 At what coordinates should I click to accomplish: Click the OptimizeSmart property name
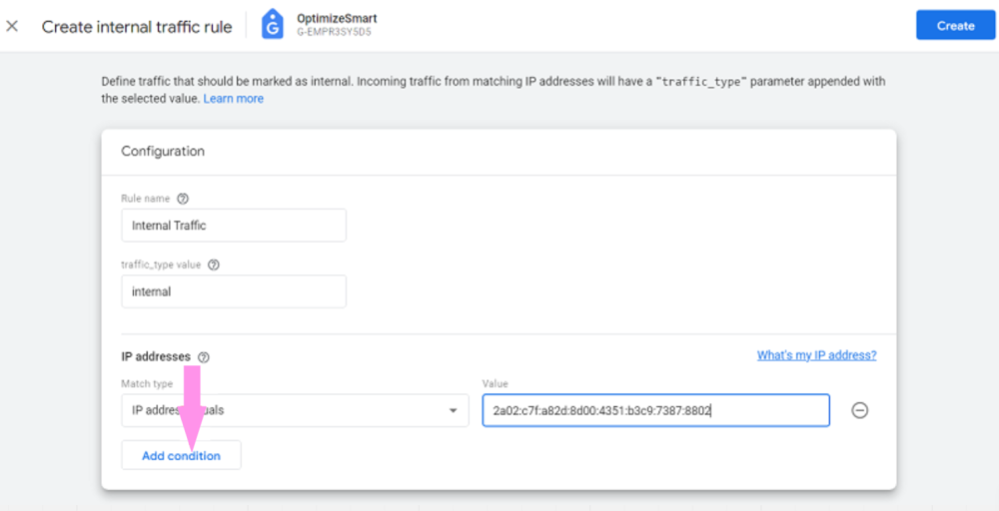[337, 18]
